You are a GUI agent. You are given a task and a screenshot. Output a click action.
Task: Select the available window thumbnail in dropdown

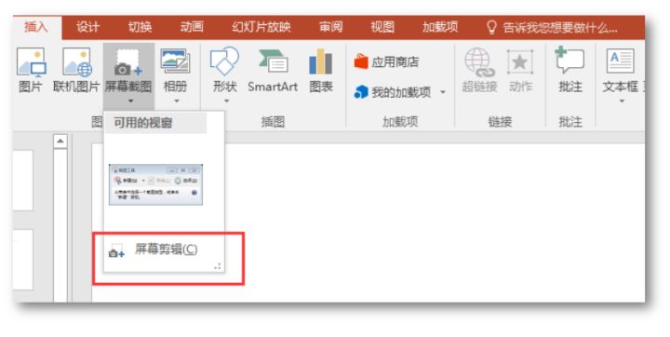[155, 184]
